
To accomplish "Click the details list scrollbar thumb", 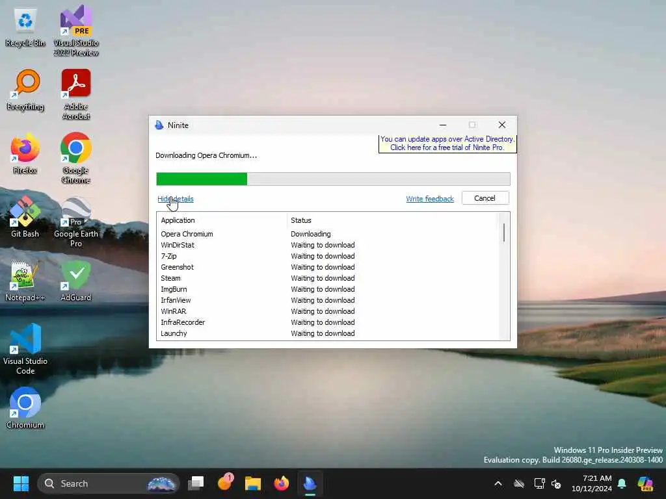I will pos(504,233).
